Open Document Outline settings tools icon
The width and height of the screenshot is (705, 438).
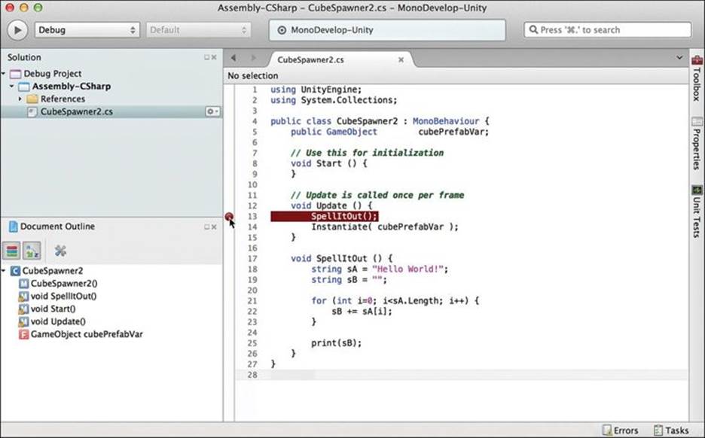(x=60, y=251)
